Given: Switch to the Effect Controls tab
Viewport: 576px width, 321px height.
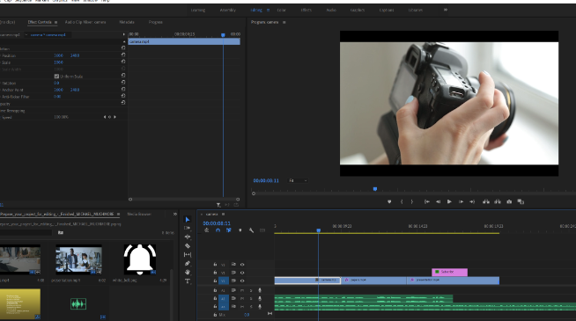Looking at the screenshot, I should 40,22.
